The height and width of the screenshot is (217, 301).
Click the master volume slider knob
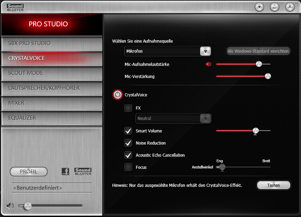pos(28,206)
